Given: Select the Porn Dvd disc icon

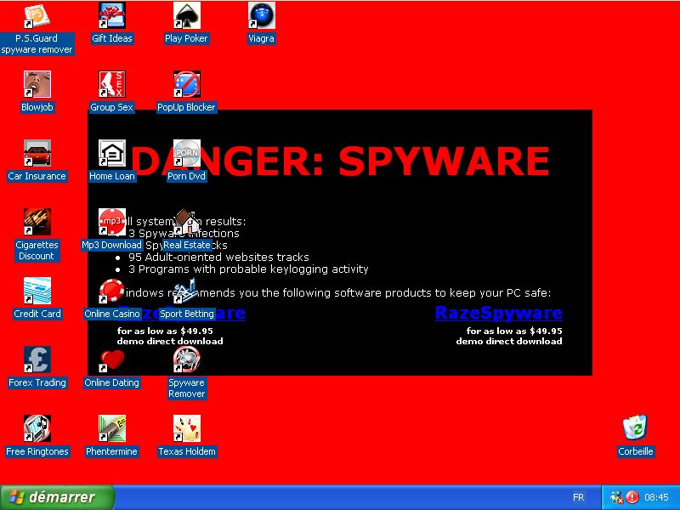Looking at the screenshot, I should 186,153.
